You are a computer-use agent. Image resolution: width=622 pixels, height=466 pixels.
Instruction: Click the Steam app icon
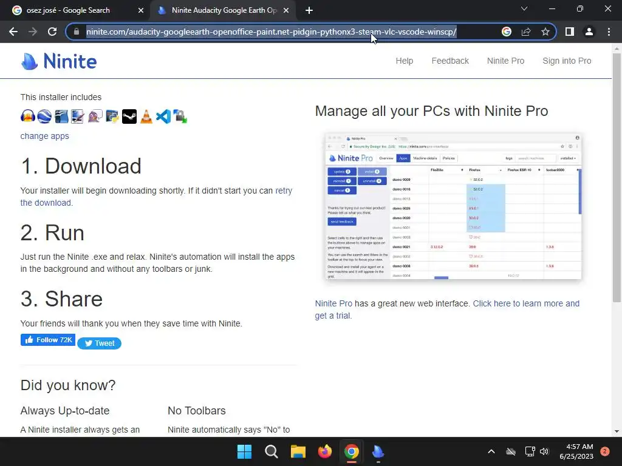pos(129,116)
